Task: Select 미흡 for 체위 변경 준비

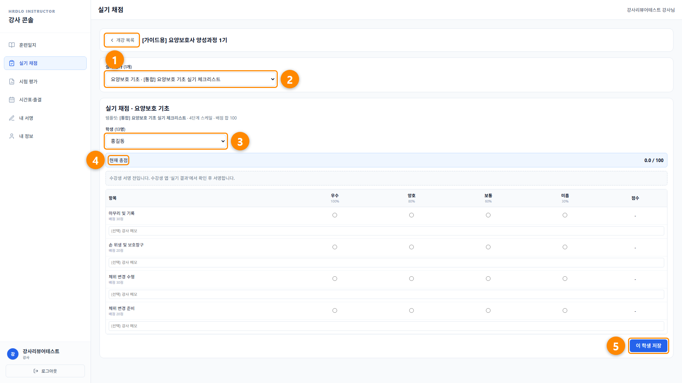Action: (565, 311)
